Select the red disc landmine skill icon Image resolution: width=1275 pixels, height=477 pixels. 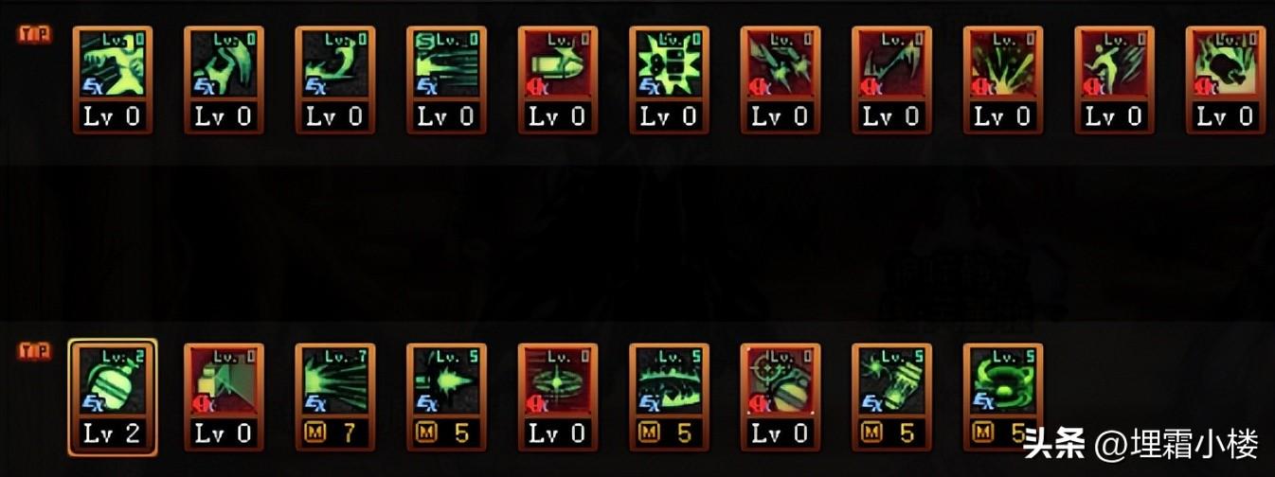pyautogui.click(x=558, y=396)
